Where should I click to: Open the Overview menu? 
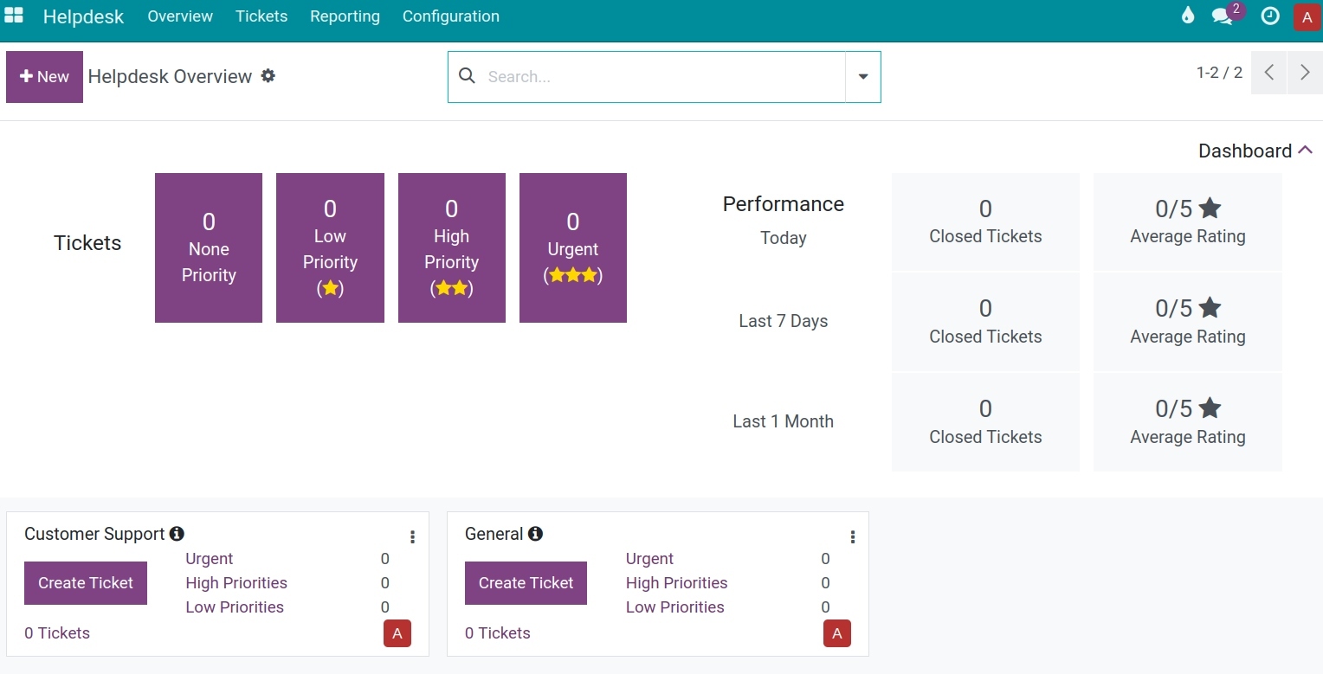coord(180,16)
